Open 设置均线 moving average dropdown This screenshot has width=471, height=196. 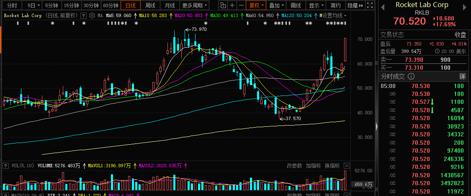click(x=333, y=15)
